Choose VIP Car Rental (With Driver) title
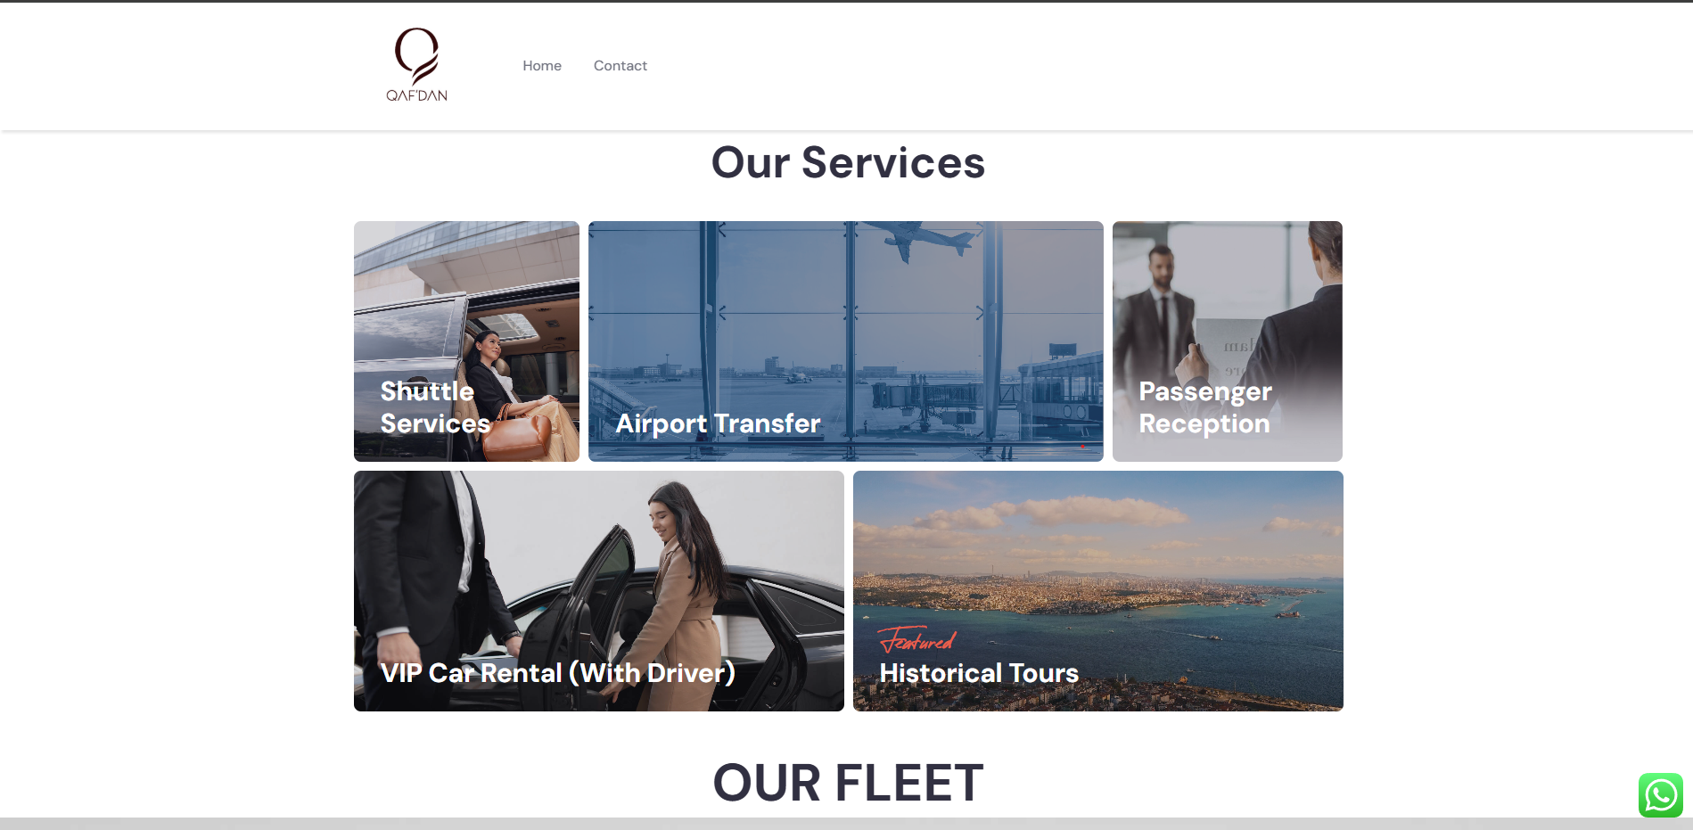Image resolution: width=1693 pixels, height=830 pixels. (x=558, y=672)
